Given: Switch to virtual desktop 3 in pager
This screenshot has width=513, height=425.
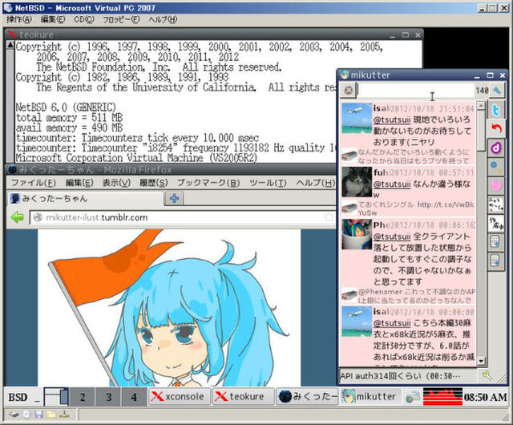Looking at the screenshot, I should pos(108,396).
